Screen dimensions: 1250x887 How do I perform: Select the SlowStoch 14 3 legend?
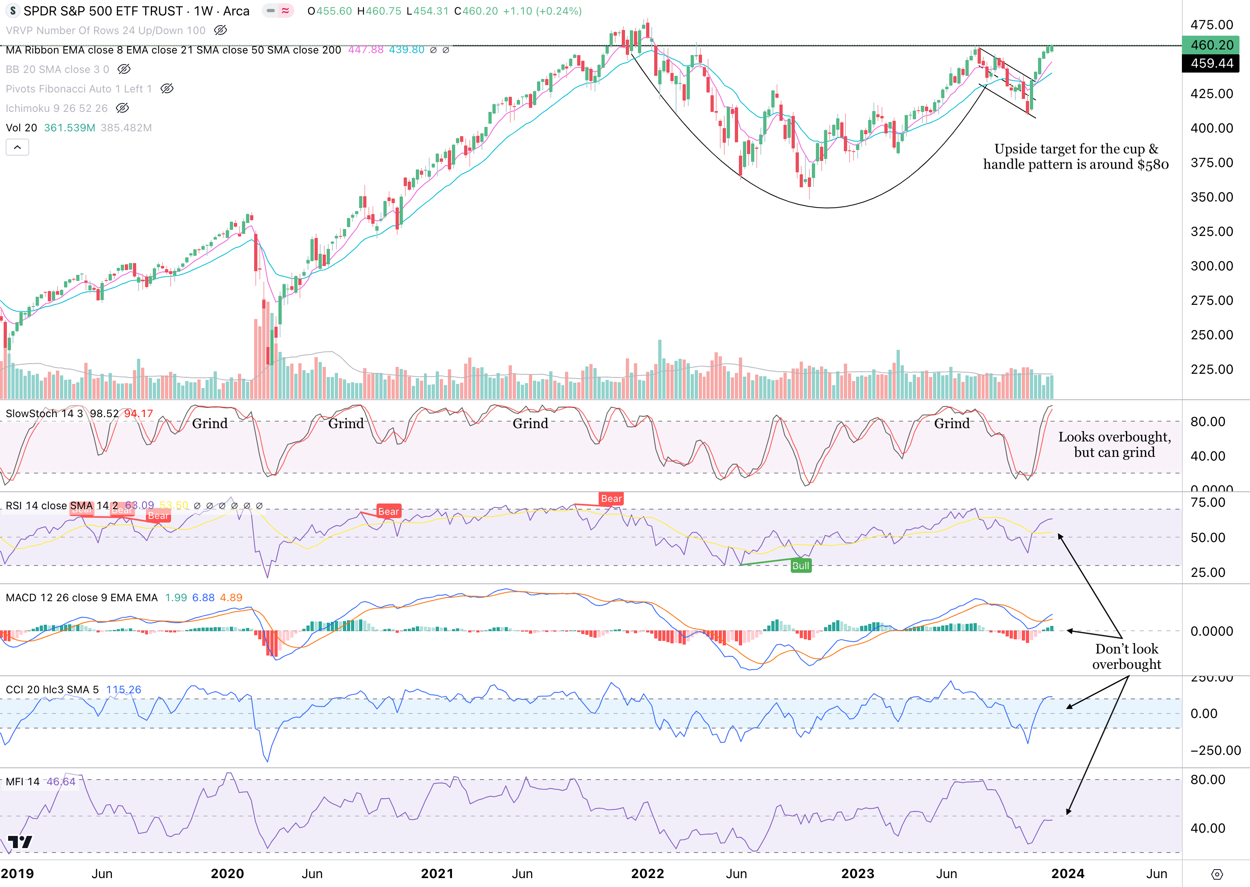point(44,414)
